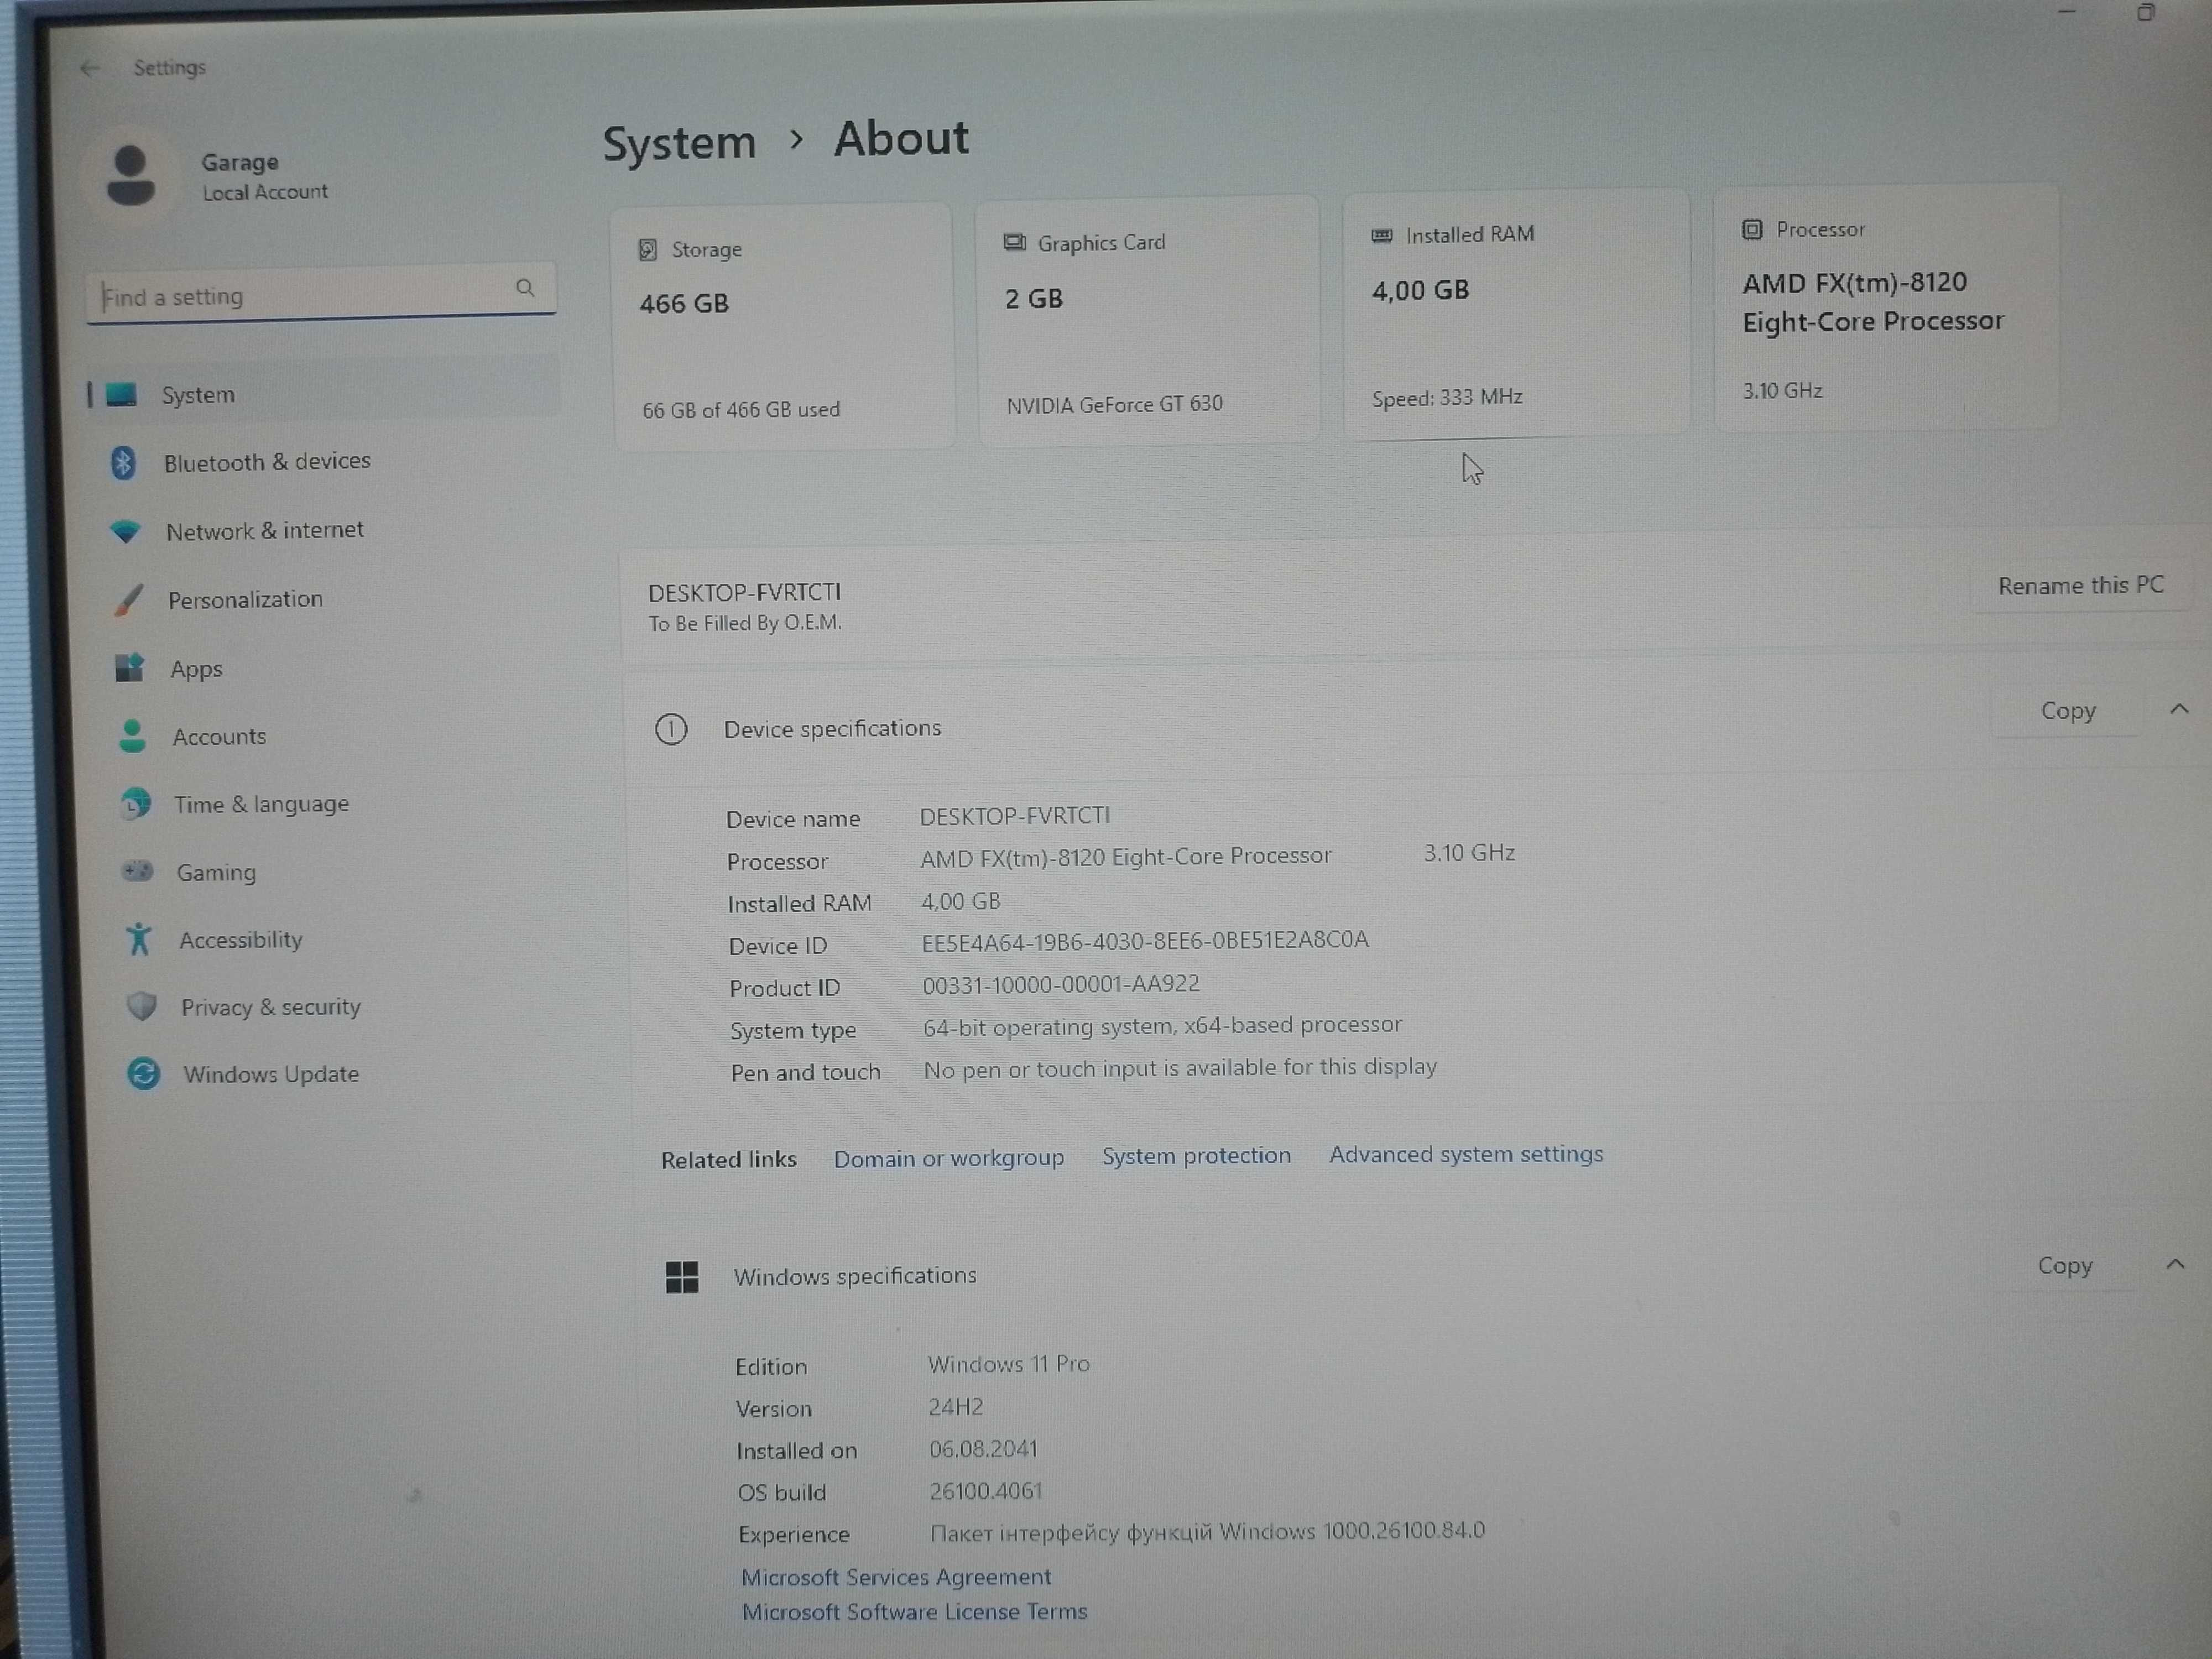This screenshot has width=2212, height=1659.
Task: Click the Accessibility figure icon
Action: click(x=139, y=939)
